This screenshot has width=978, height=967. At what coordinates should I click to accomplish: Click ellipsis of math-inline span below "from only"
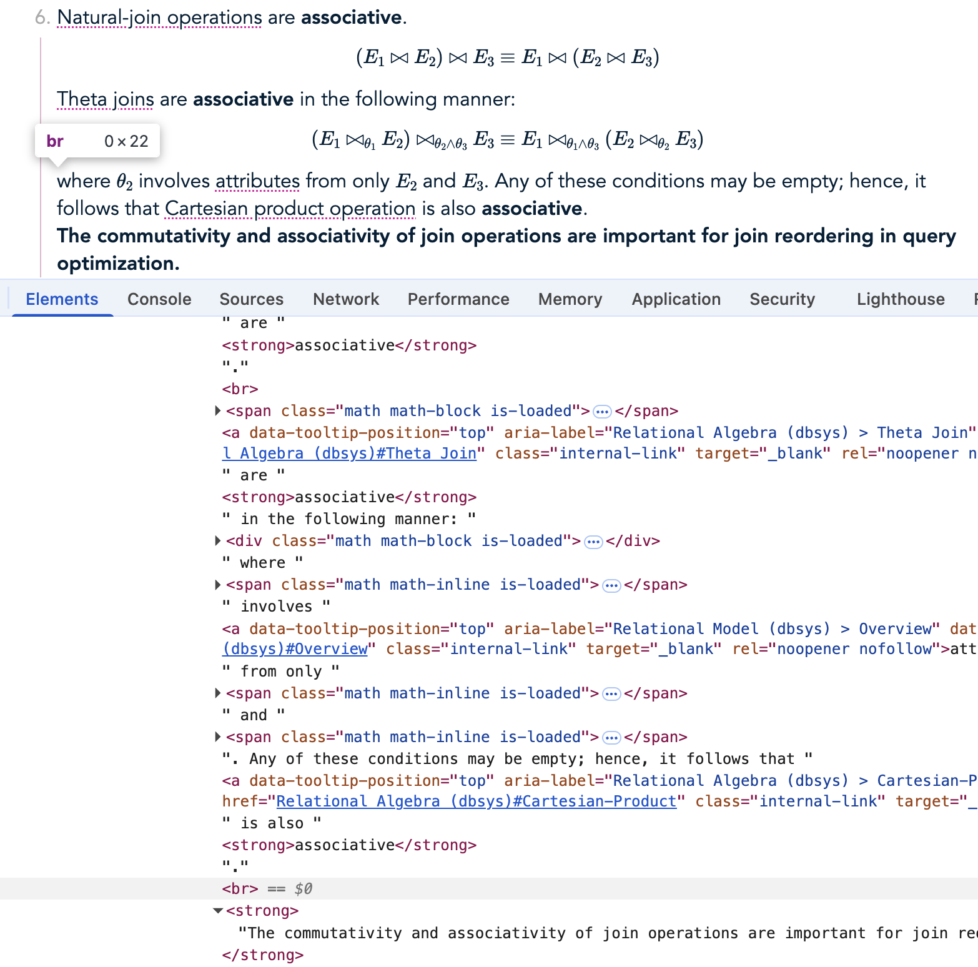point(611,694)
